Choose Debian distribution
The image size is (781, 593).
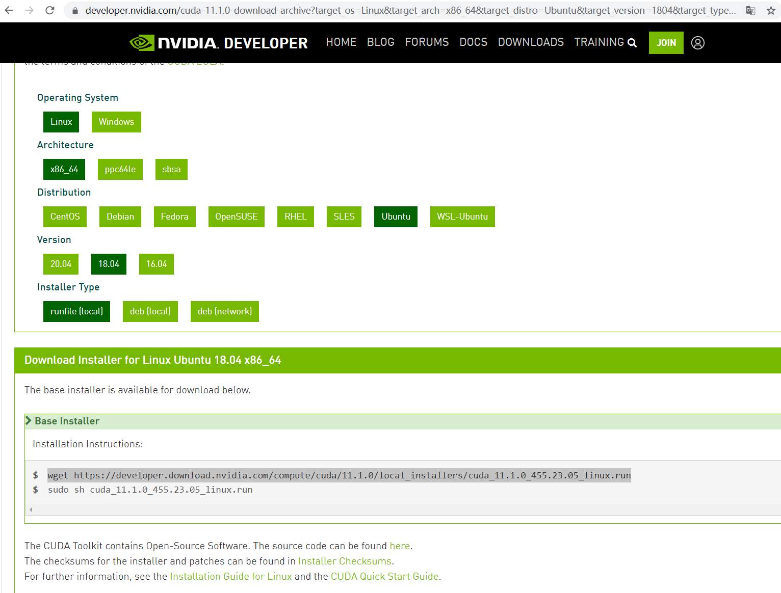click(x=120, y=217)
